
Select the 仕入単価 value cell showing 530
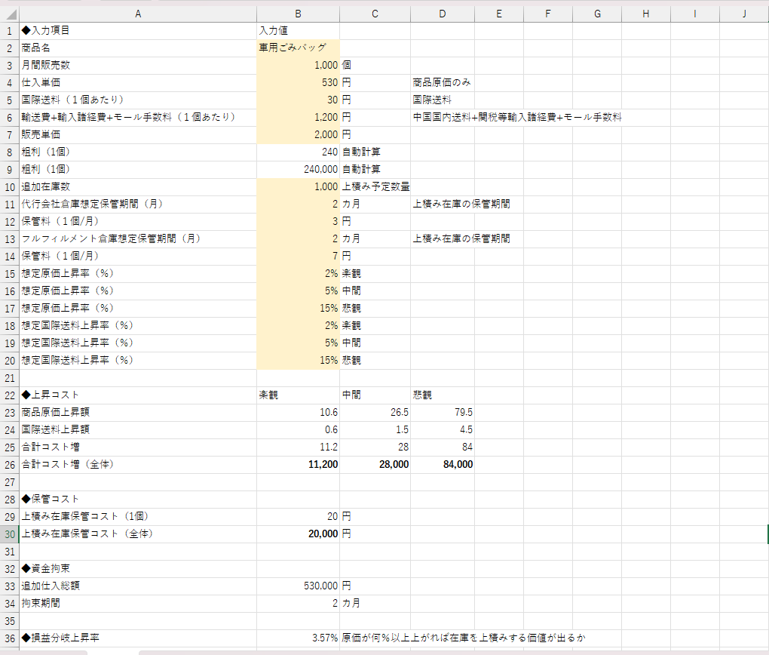click(298, 82)
